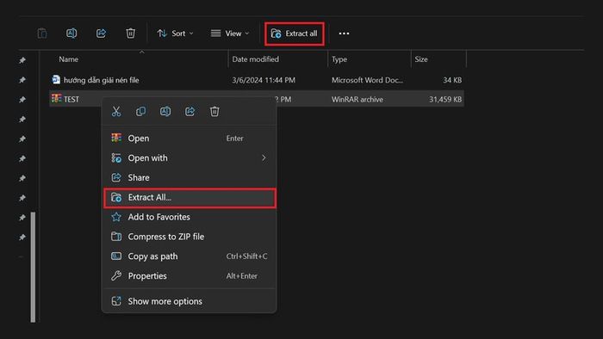Click the Microsoft Word Doc... type cell
This screenshot has width=603, height=339.
(367, 80)
